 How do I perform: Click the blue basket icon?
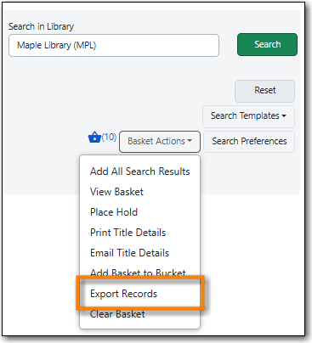[94, 138]
